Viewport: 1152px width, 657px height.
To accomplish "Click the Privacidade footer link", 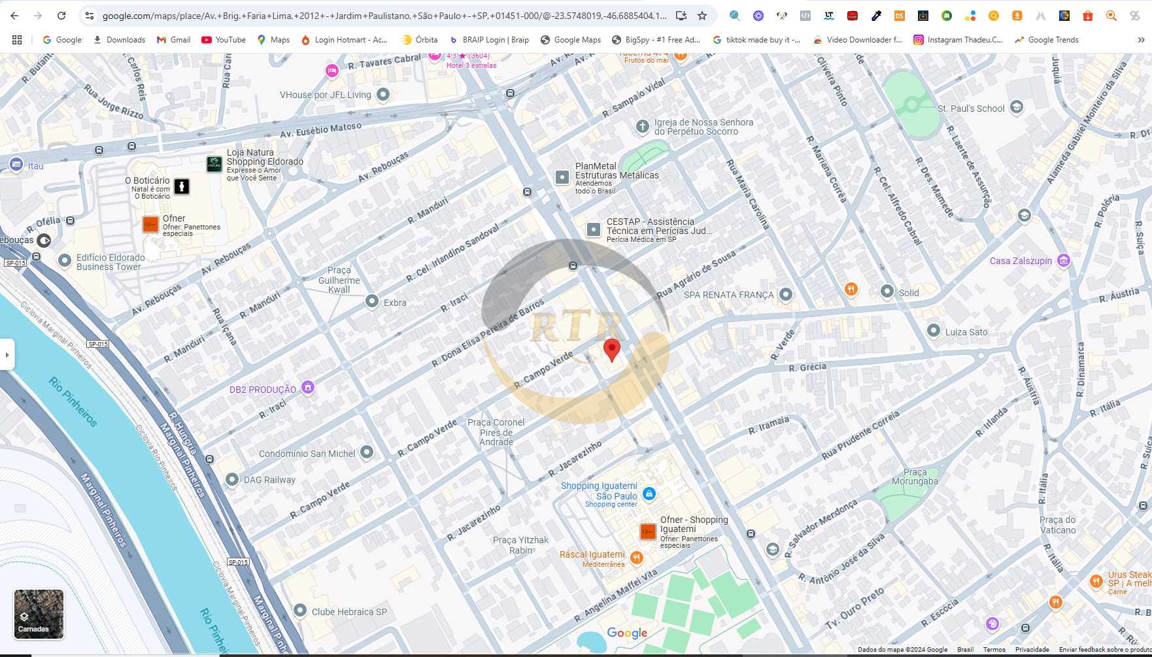I will tap(1032, 650).
